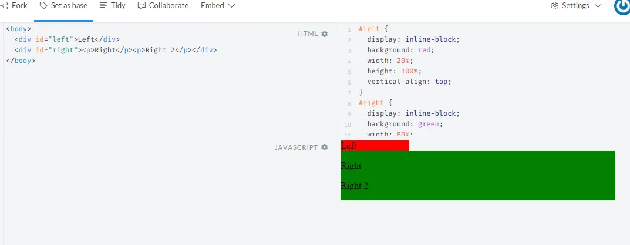630x245 pixels.
Task: Click the Settings gear icon
Action: [555, 6]
